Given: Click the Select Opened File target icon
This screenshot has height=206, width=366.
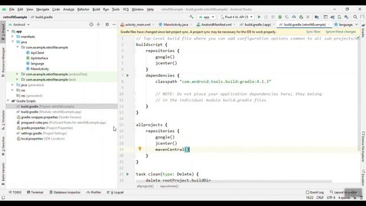Looking at the screenshot, I should pos(91,24).
